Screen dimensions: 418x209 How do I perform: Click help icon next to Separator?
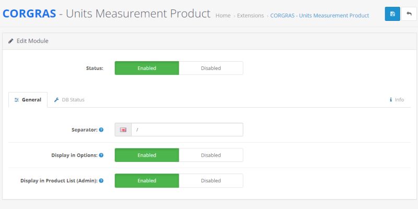click(101, 130)
